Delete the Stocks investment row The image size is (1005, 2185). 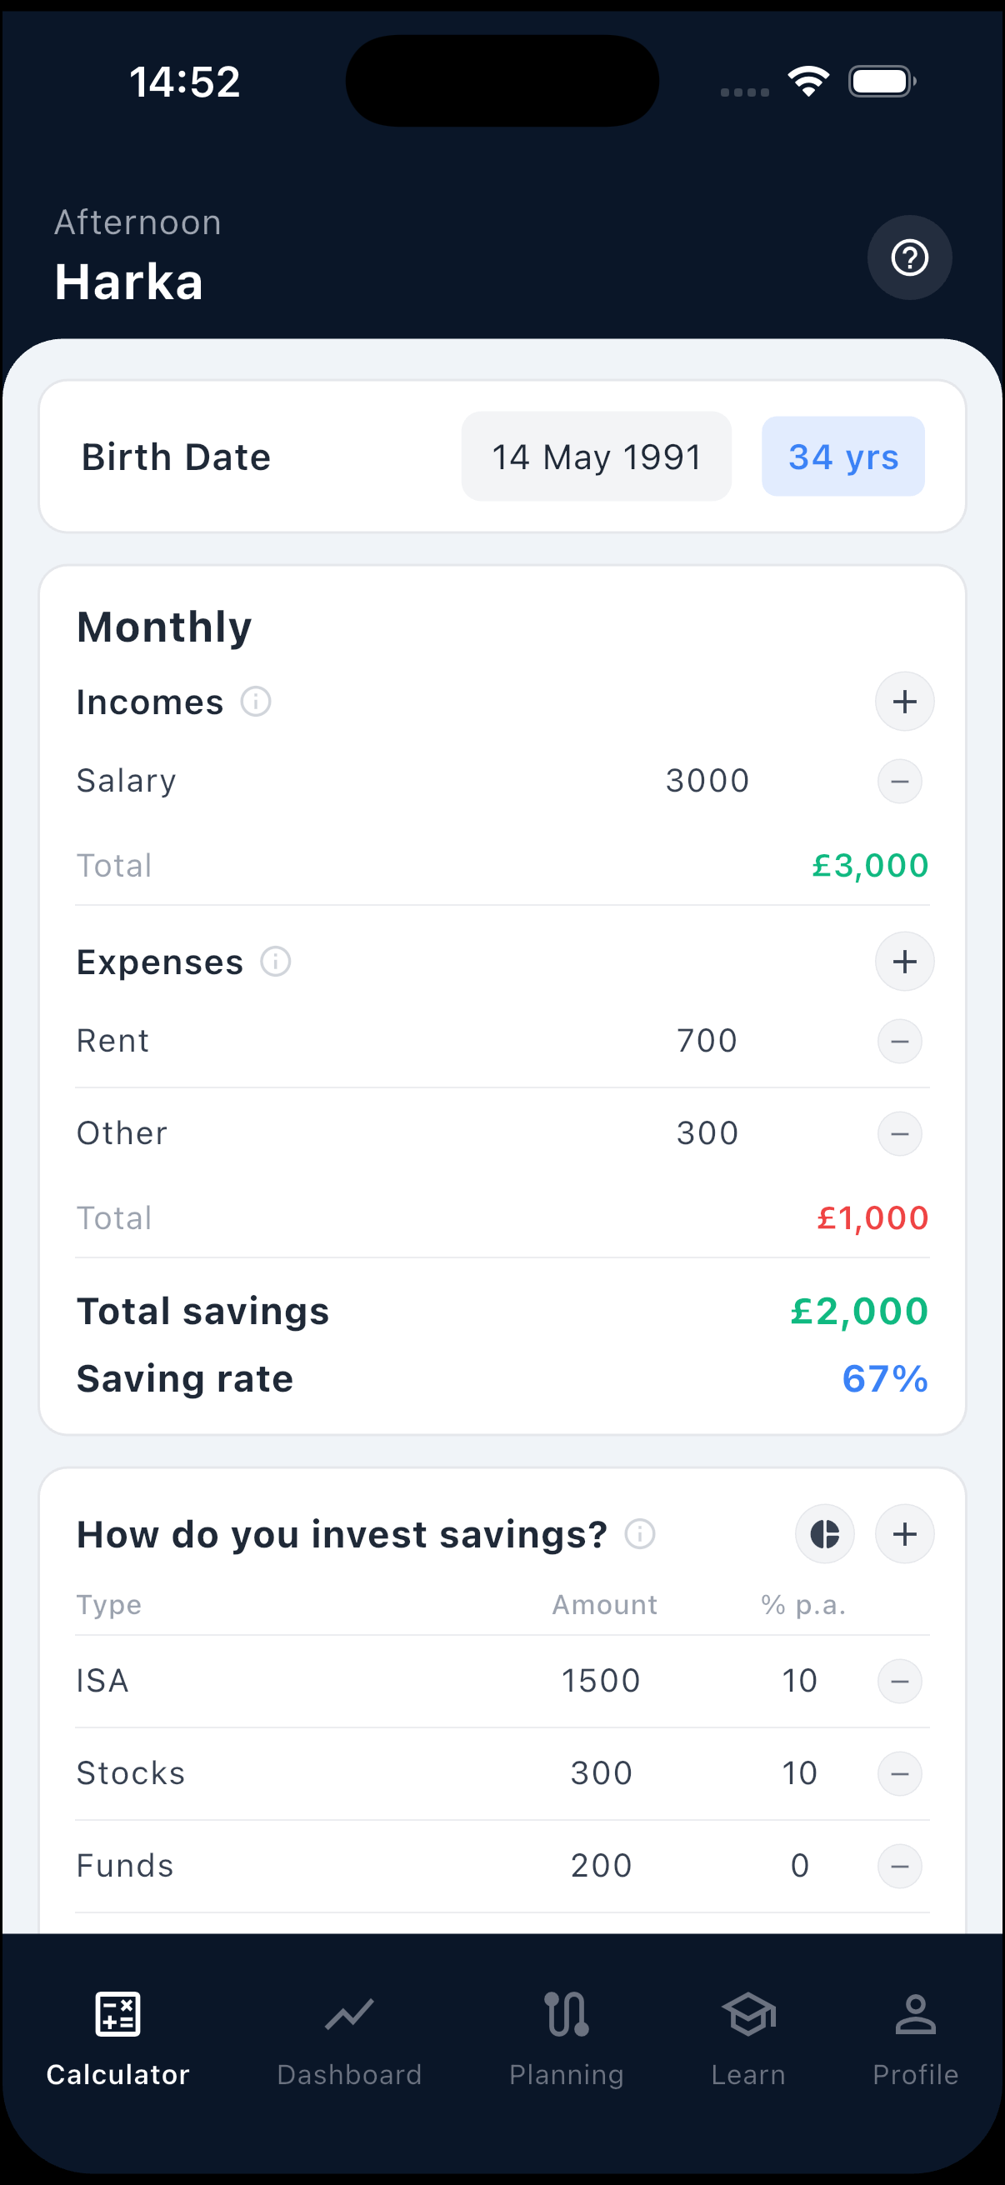pyautogui.click(x=899, y=1773)
